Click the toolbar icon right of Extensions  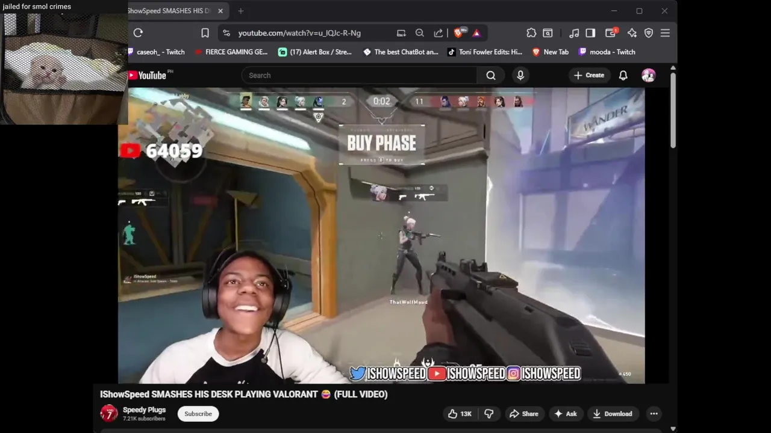pos(548,33)
